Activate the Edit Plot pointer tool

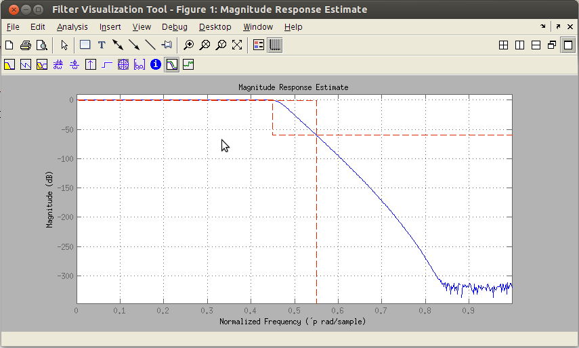64,45
